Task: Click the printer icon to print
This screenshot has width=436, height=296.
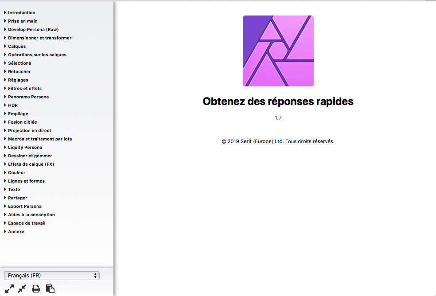Action: [36, 289]
